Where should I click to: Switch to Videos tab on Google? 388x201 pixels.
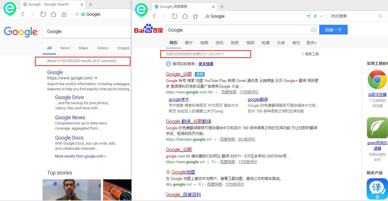103,48
